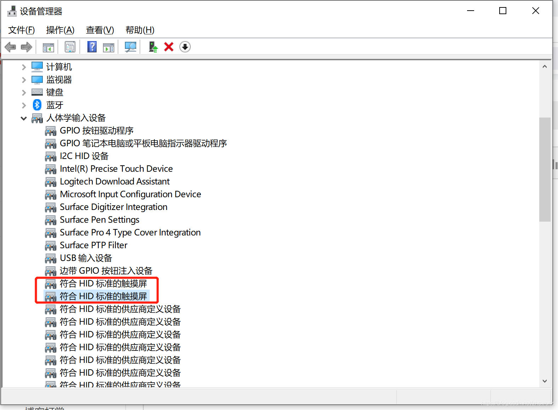Select the 蓝牙 Bluetooth icon

coord(37,105)
